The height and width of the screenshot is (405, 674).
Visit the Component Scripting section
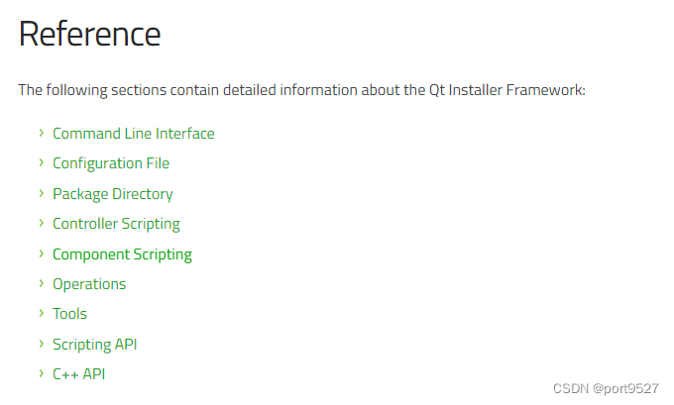coord(122,254)
